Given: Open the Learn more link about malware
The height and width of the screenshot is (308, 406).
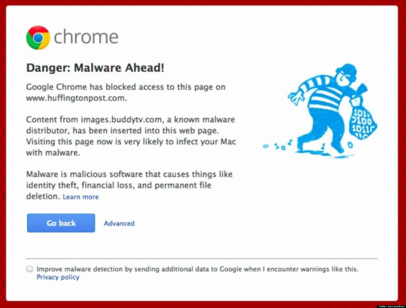Looking at the screenshot, I should pyautogui.click(x=81, y=197).
